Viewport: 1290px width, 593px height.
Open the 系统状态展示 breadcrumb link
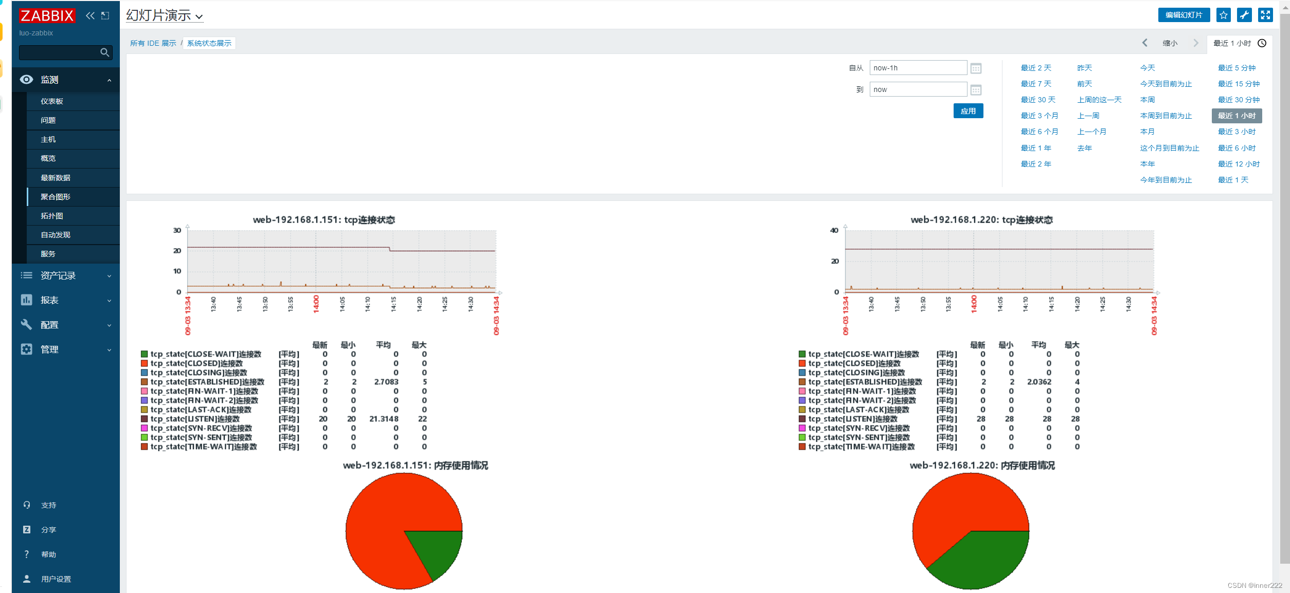coord(209,43)
